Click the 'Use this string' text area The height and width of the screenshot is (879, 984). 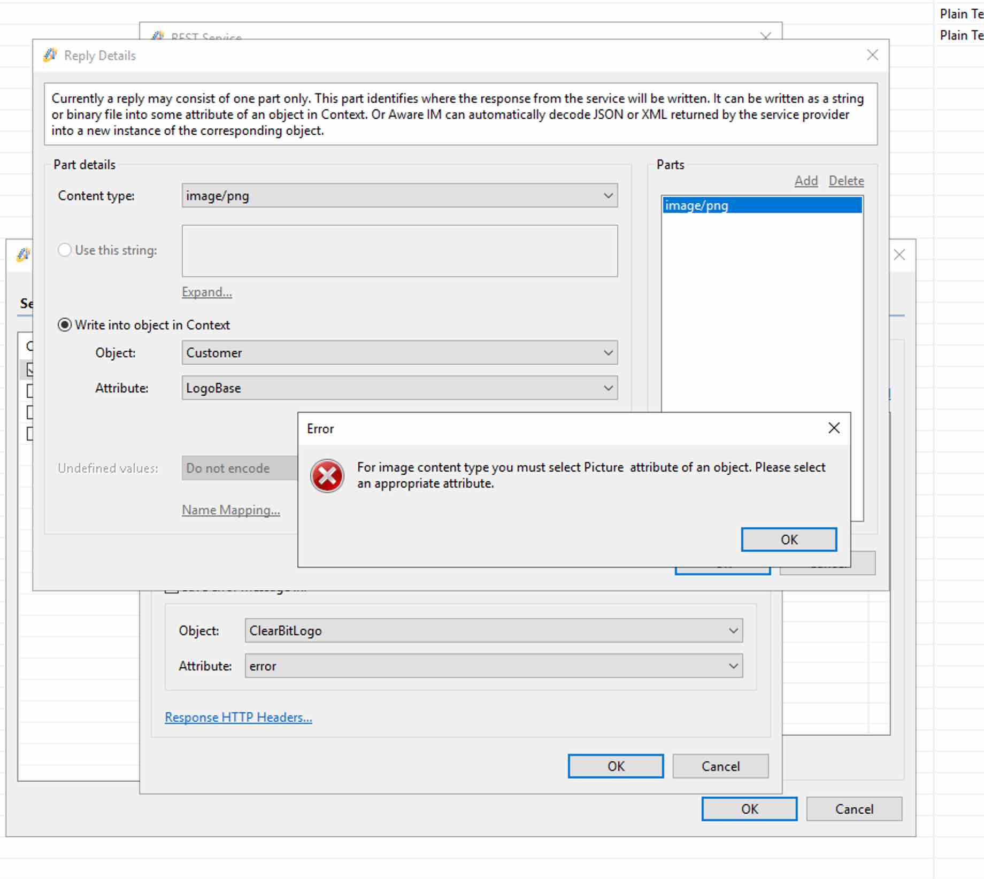click(x=399, y=251)
